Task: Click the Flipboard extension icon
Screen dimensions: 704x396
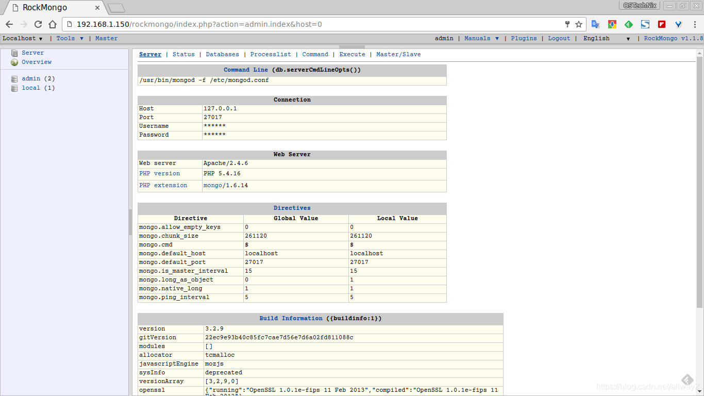Action: click(661, 24)
